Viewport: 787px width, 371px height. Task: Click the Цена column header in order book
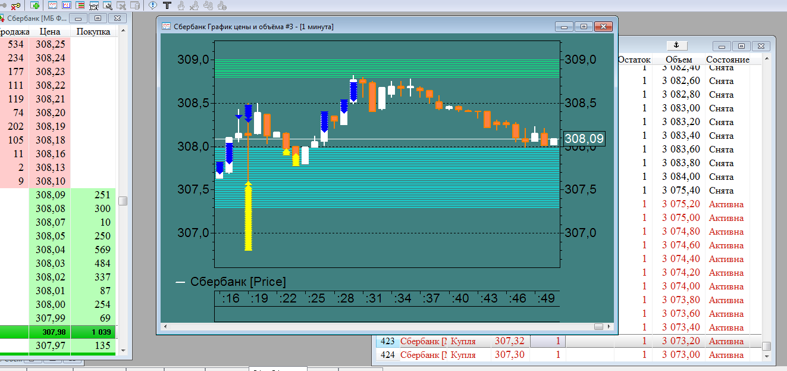[50, 32]
